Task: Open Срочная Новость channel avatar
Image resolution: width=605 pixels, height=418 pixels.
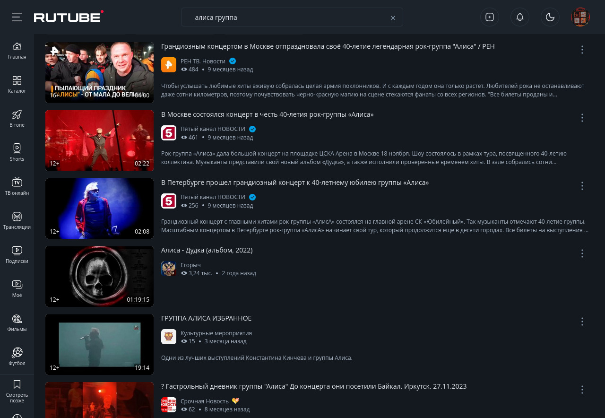Action: click(169, 405)
